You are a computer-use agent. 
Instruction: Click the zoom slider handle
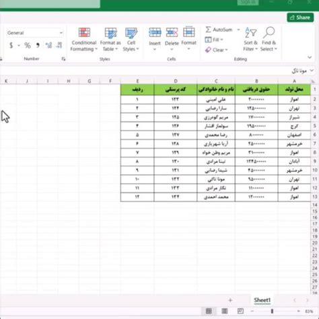tap(272, 311)
